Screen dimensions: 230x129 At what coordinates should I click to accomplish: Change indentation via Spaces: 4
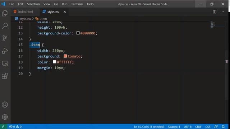pyautogui.click(x=174, y=126)
